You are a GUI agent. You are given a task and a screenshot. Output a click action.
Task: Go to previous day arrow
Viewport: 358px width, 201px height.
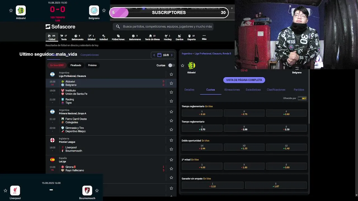point(154,55)
